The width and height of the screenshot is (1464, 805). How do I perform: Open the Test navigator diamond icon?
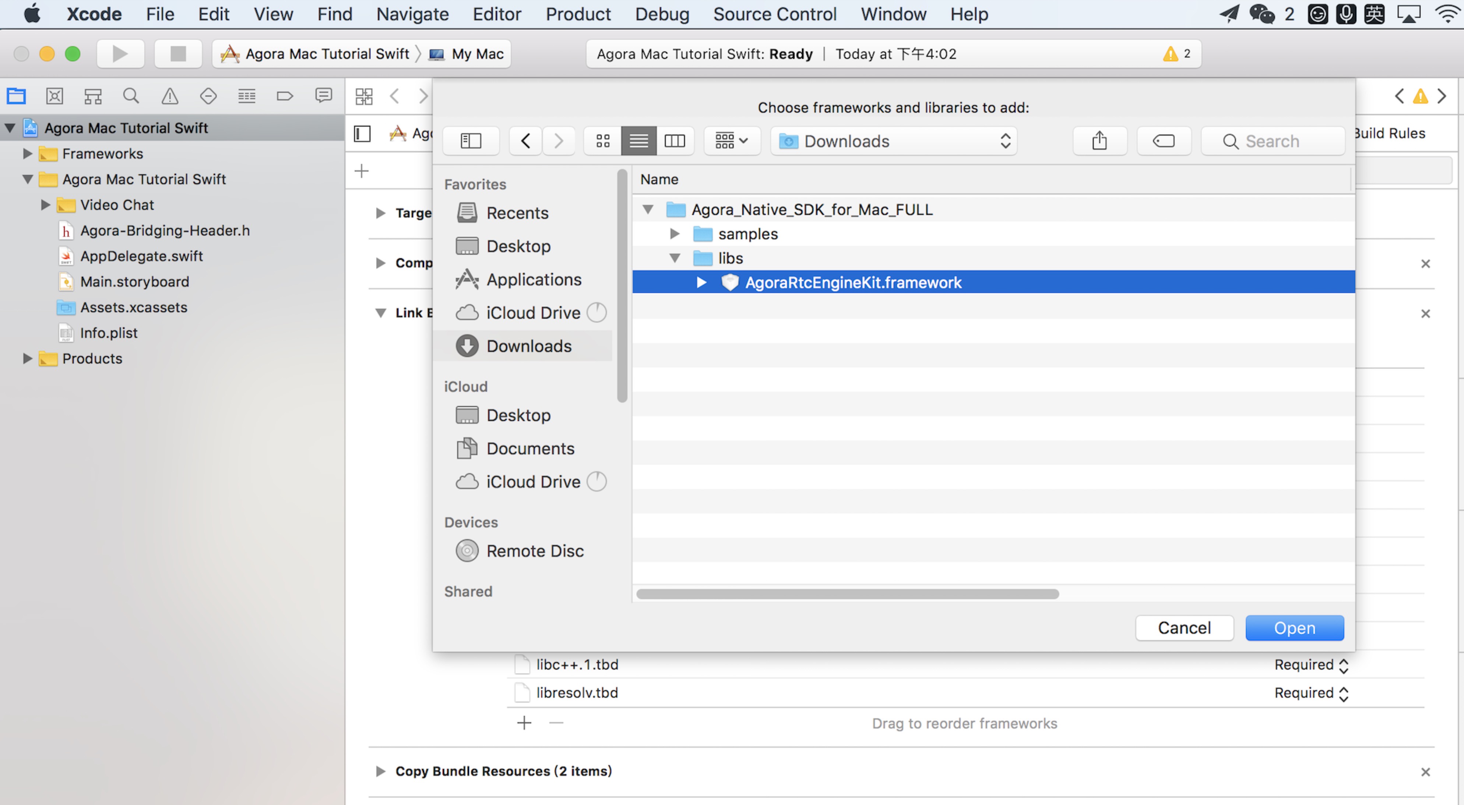click(x=208, y=96)
